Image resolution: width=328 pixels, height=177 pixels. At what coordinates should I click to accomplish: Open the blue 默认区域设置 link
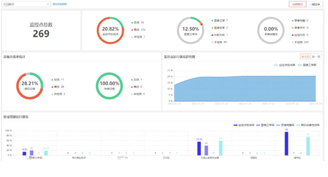59,4
